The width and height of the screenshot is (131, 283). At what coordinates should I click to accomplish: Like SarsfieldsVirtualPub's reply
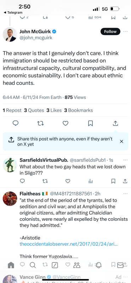[x=68, y=181]
